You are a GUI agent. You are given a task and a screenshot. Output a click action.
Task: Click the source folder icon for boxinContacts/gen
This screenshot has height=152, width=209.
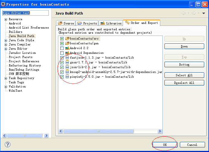(x=67, y=43)
